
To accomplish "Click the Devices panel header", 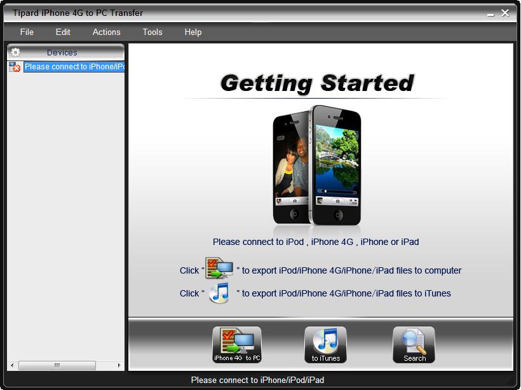I will pos(66,52).
